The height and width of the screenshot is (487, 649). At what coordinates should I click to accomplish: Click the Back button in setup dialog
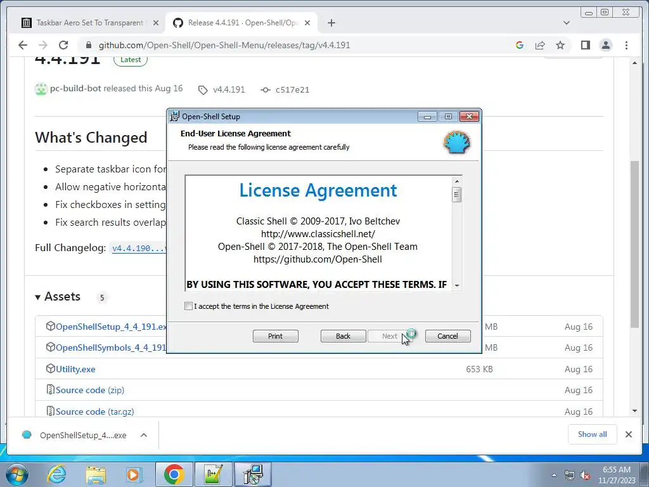pos(343,336)
